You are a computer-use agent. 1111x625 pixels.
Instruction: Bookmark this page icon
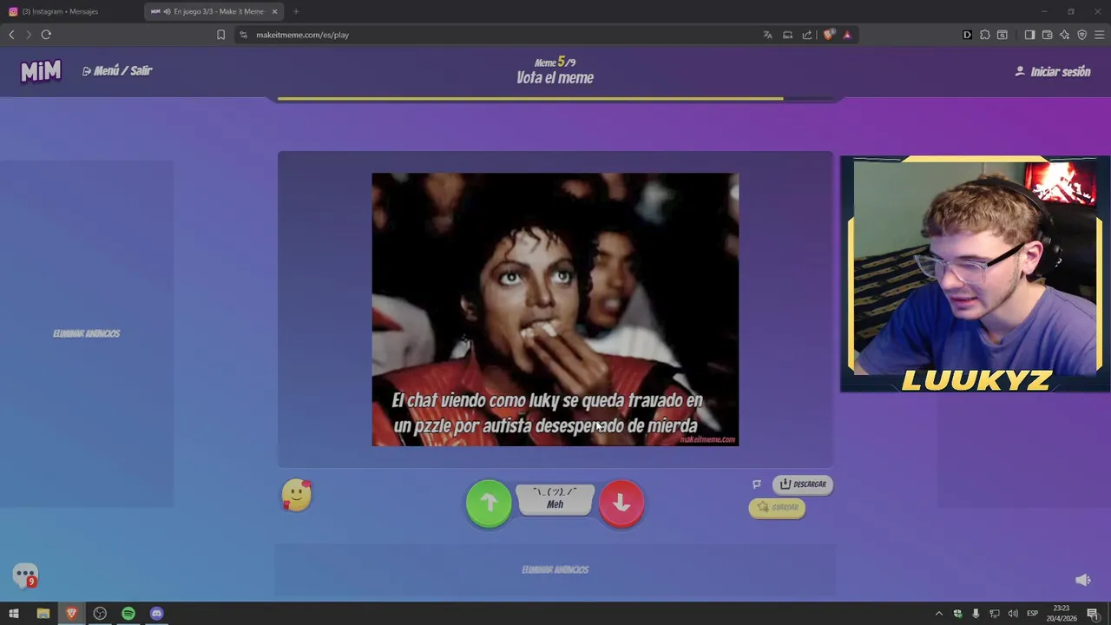pos(220,35)
